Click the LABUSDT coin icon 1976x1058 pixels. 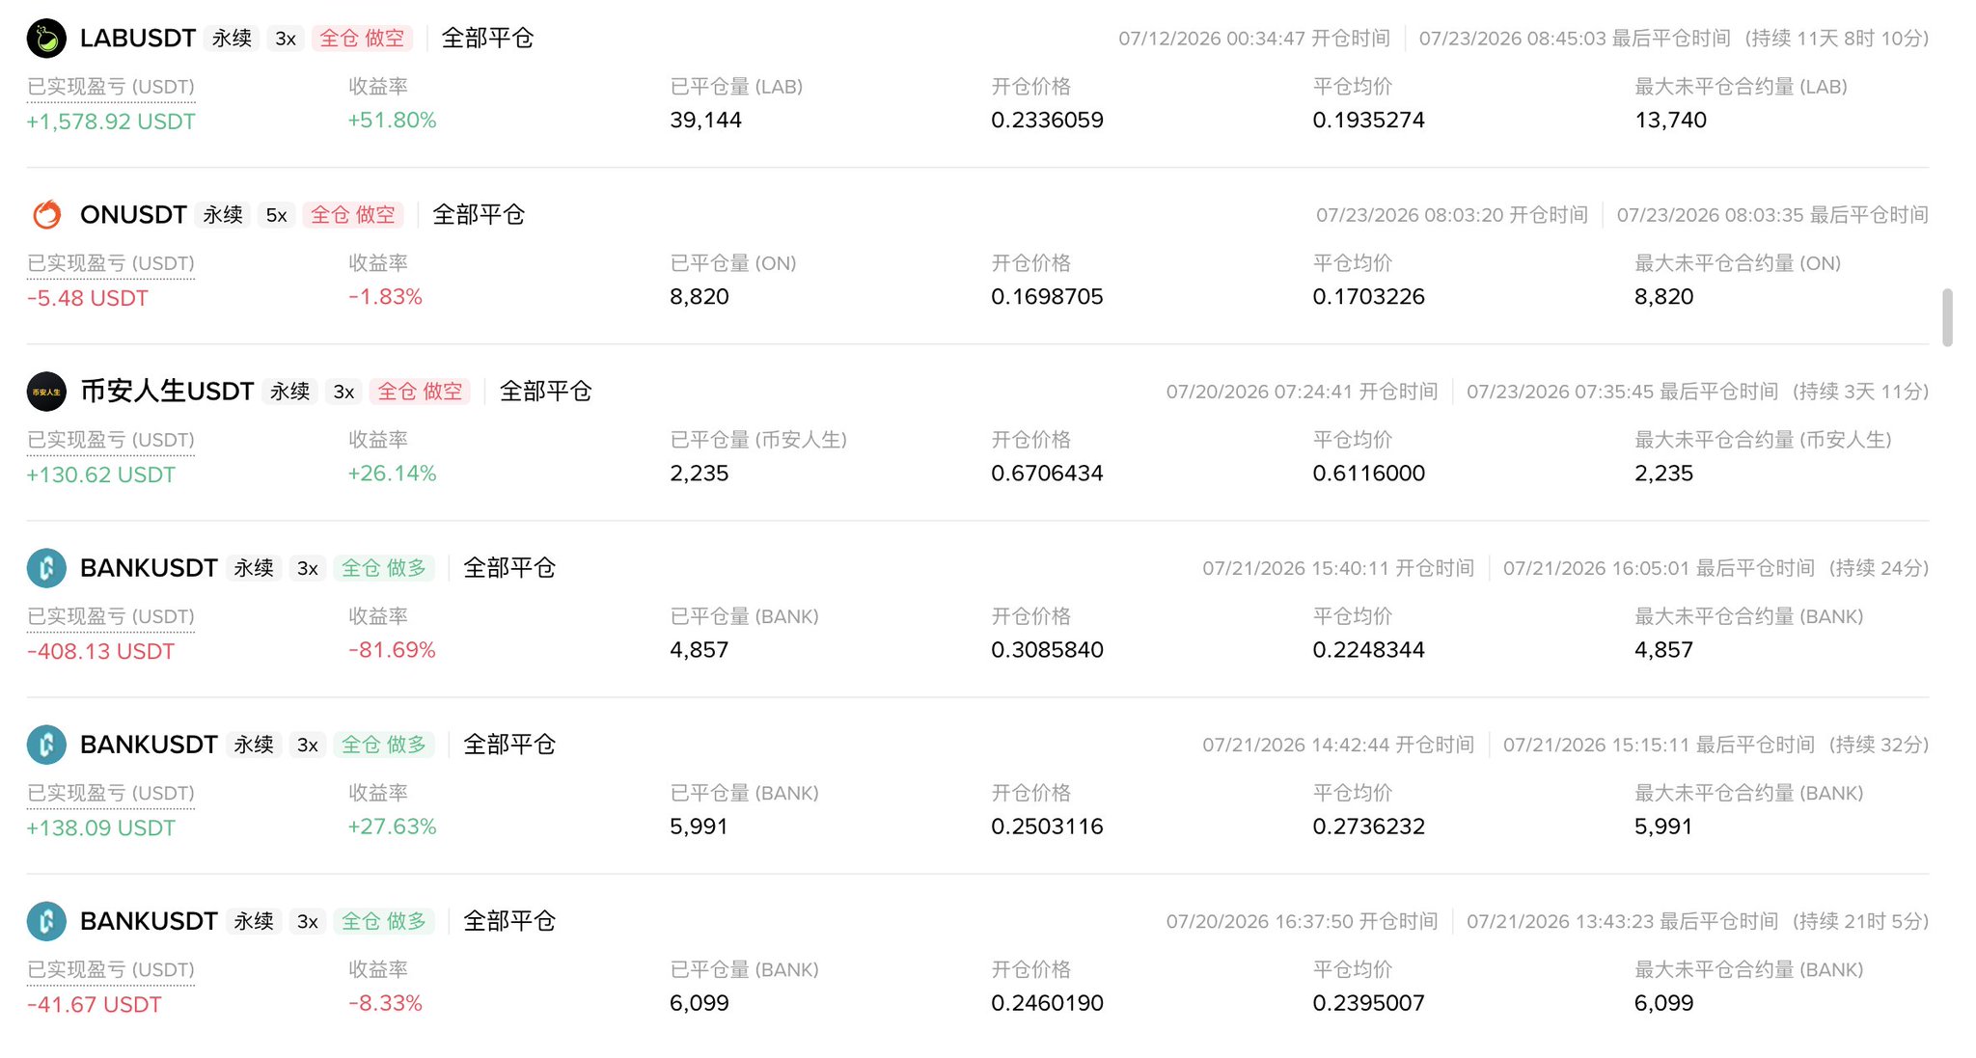click(46, 39)
